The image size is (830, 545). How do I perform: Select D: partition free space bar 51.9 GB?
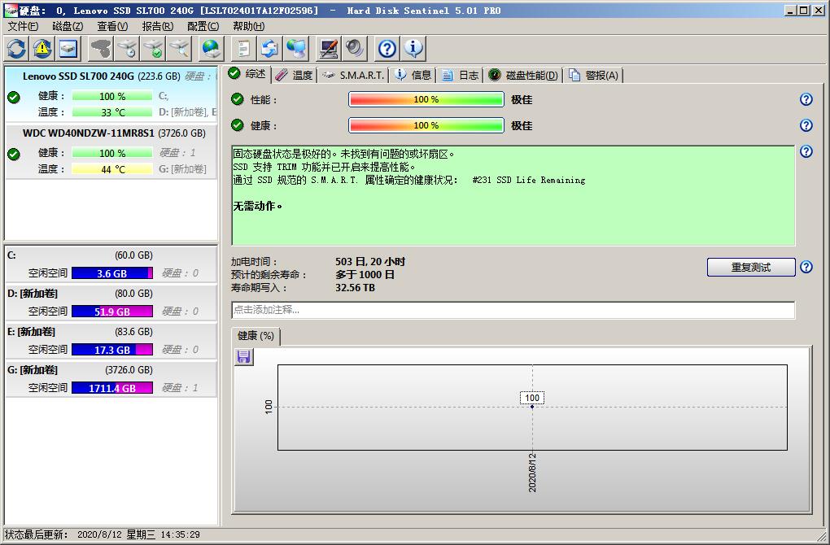pos(112,312)
